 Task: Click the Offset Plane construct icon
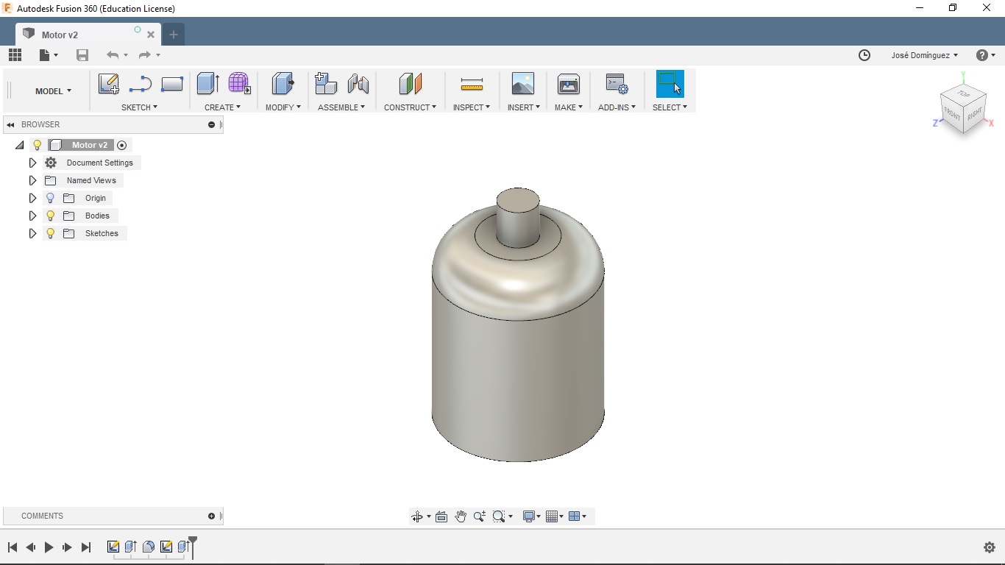point(411,84)
